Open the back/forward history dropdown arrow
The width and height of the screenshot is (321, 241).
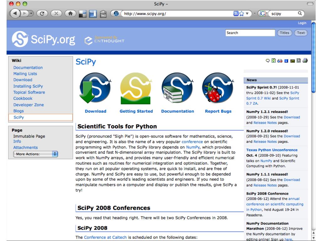click(31, 13)
